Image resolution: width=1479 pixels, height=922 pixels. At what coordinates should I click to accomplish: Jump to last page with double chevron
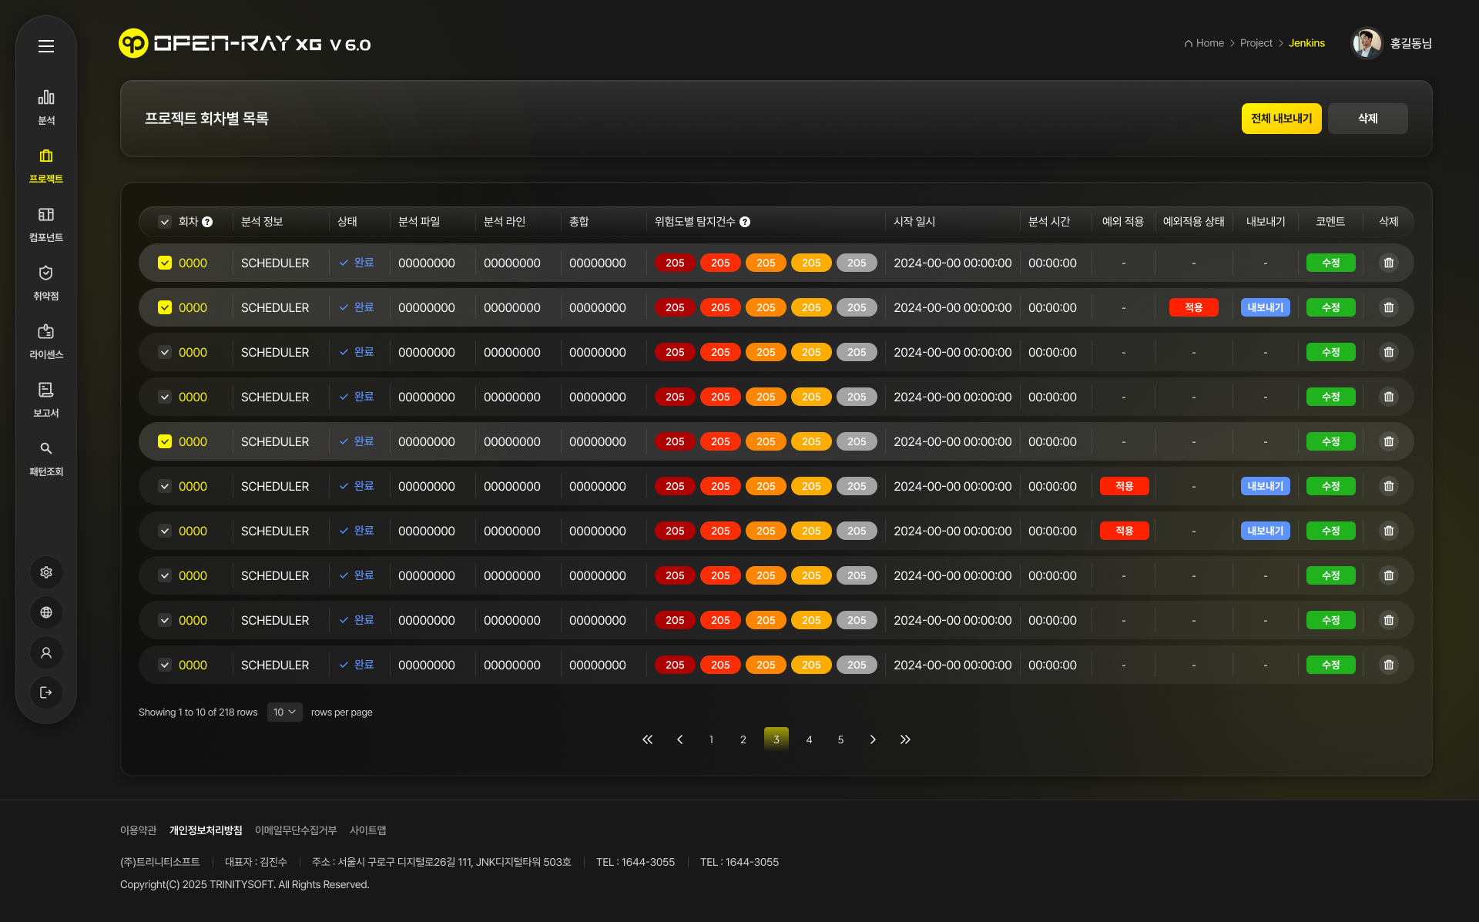pyautogui.click(x=904, y=739)
